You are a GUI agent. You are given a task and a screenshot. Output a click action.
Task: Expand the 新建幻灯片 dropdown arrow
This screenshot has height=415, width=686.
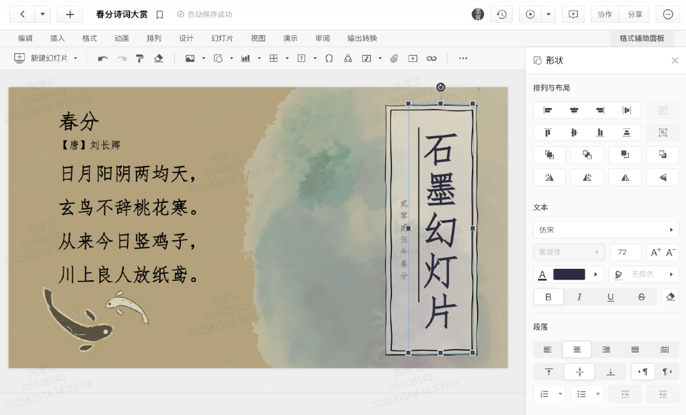click(x=76, y=58)
